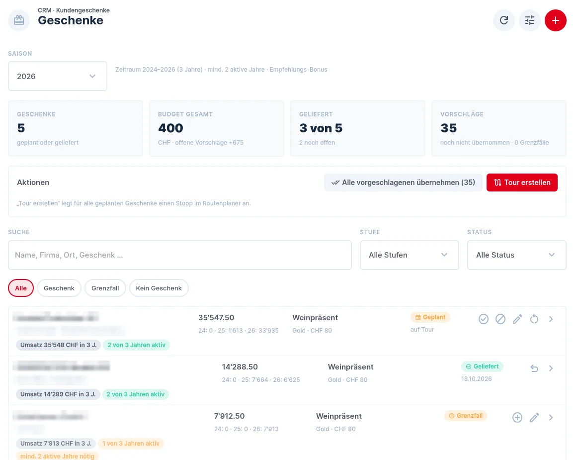Select the Alle filter chip
The height and width of the screenshot is (460, 580).
21,288
